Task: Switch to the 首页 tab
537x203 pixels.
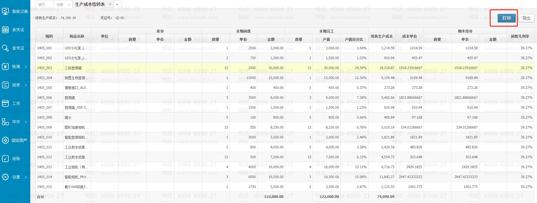Action: (x=42, y=5)
